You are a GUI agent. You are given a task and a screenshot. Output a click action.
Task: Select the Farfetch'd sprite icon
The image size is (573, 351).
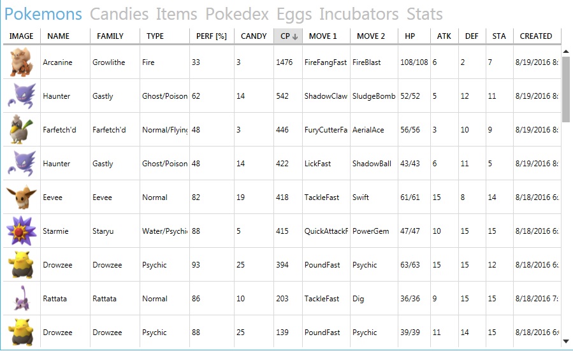click(x=21, y=130)
